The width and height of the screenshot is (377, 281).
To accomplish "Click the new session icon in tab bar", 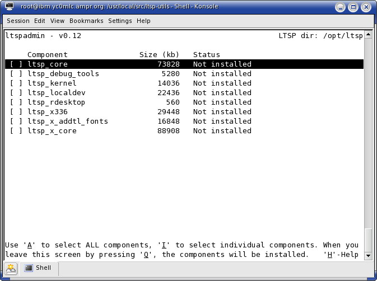I will (x=11, y=269).
